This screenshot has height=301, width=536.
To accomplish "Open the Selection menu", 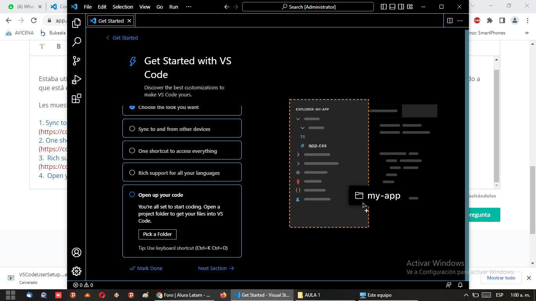I will tap(123, 7).
